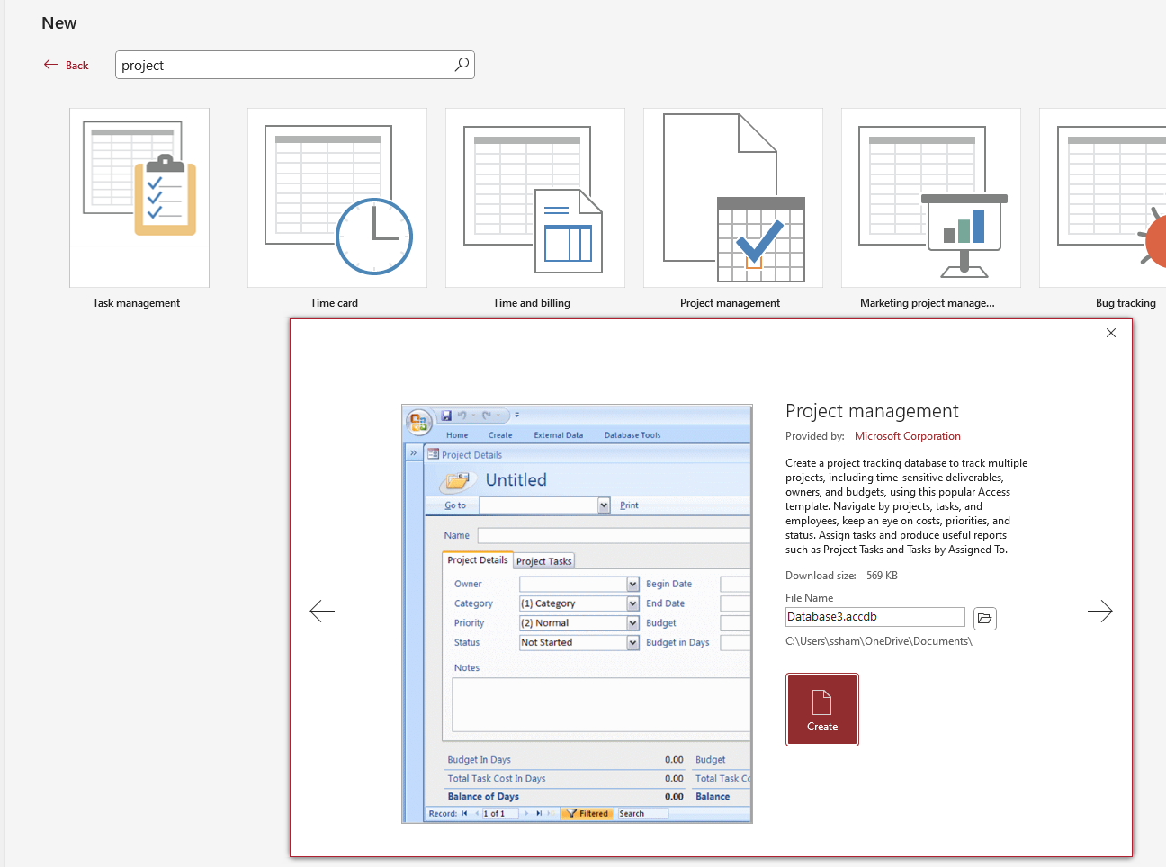Expand the Go to combo box in preview
Screen dimensions: 1166x867
(x=605, y=505)
